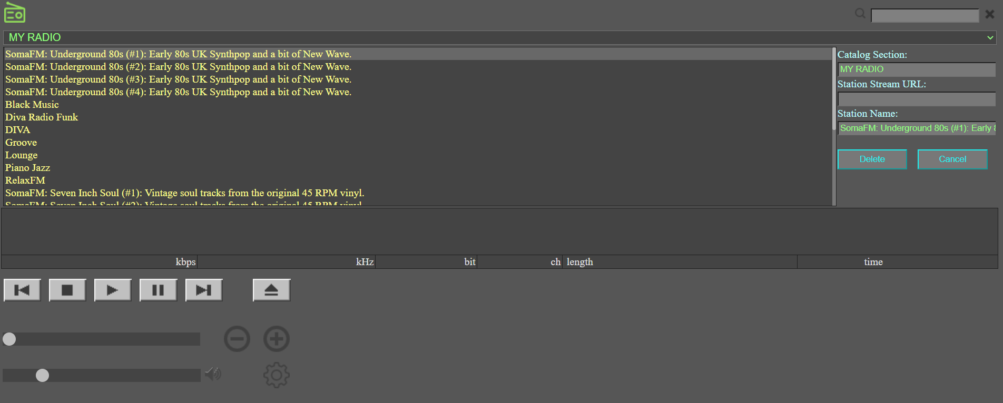The width and height of the screenshot is (1003, 403).
Task: Click the station list scrollbar
Action: coord(834,126)
